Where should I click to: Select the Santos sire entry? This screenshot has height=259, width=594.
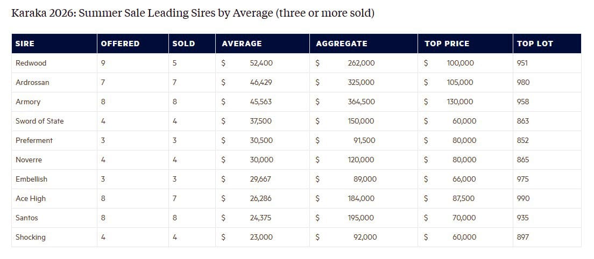(27, 218)
